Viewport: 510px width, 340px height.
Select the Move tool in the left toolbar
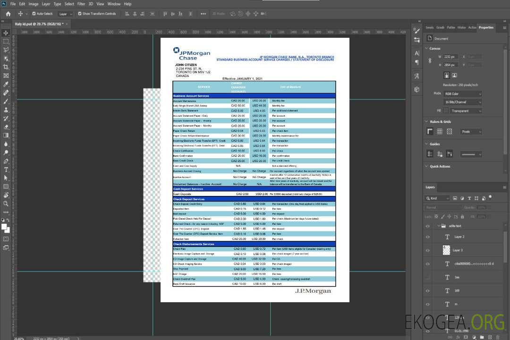pyautogui.click(x=6, y=33)
